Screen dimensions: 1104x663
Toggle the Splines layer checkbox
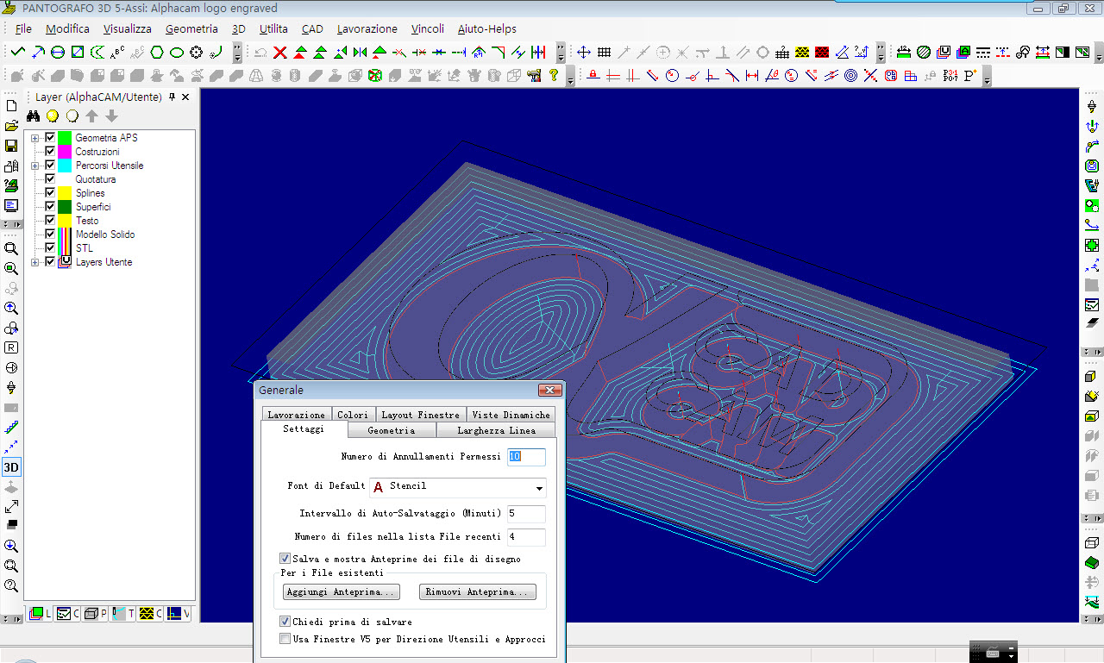[50, 193]
